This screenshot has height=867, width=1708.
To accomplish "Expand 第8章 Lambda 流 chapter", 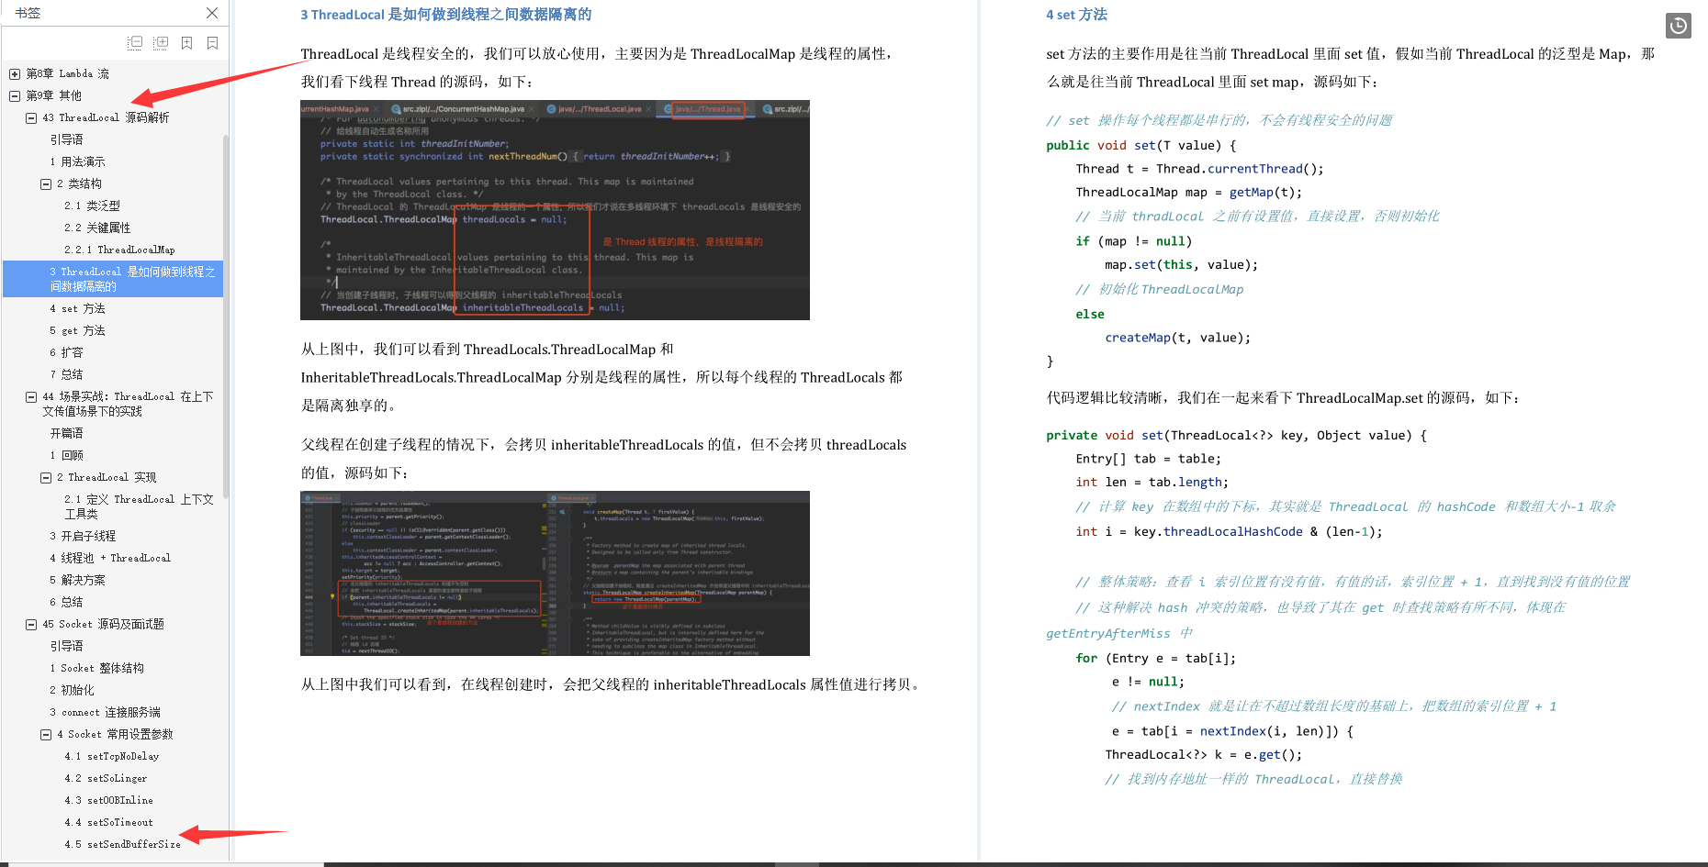I will pos(15,73).
